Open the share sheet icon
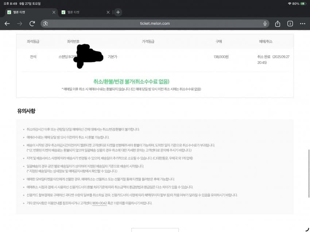This screenshot has width=310, height=232. pos(278,23)
